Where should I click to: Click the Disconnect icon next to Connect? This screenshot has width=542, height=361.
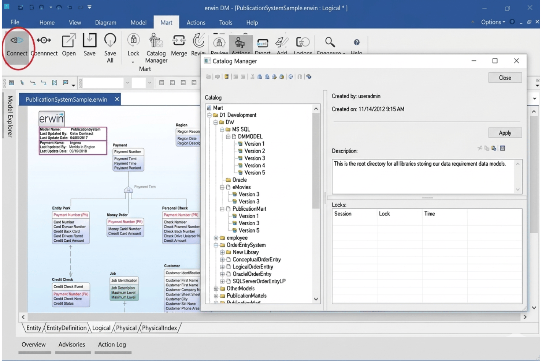pos(44,40)
